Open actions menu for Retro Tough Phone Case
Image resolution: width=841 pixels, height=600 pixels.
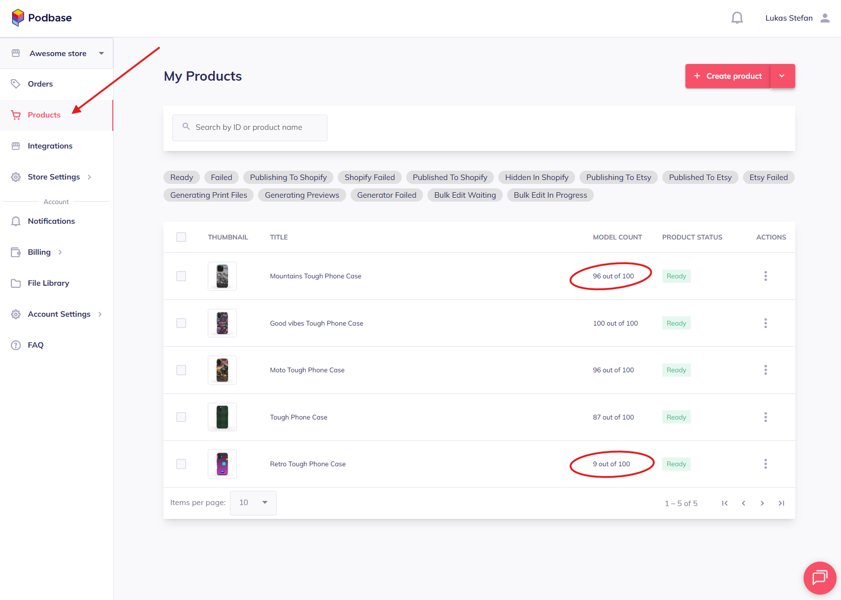tap(765, 464)
